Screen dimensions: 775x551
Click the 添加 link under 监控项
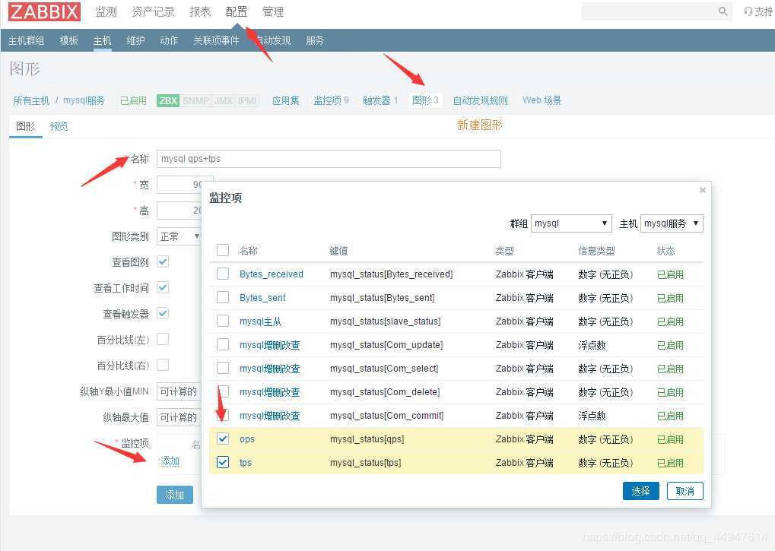point(170,461)
